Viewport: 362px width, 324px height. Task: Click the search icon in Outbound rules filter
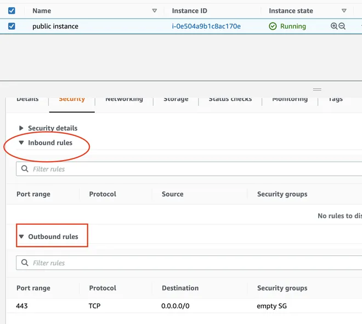tap(25, 263)
